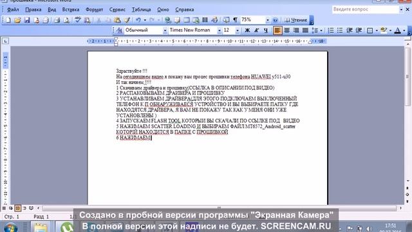Create a new blank document
The image size is (412, 232).
pos(8,20)
